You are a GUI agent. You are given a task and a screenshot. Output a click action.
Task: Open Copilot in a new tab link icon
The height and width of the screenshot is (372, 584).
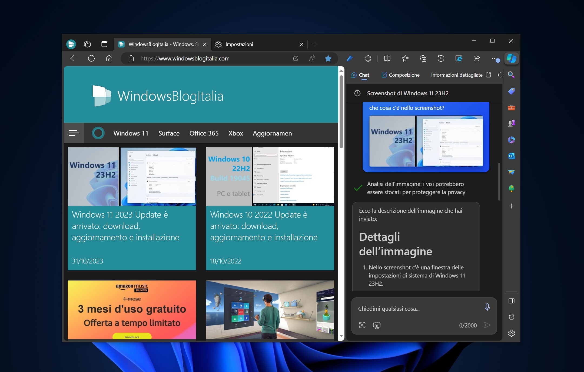[x=489, y=75]
